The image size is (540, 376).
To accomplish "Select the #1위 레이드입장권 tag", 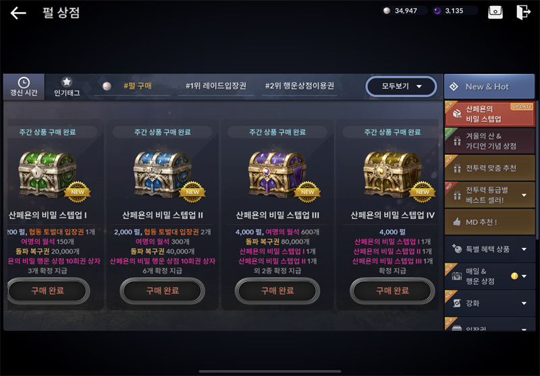I will click(x=215, y=86).
